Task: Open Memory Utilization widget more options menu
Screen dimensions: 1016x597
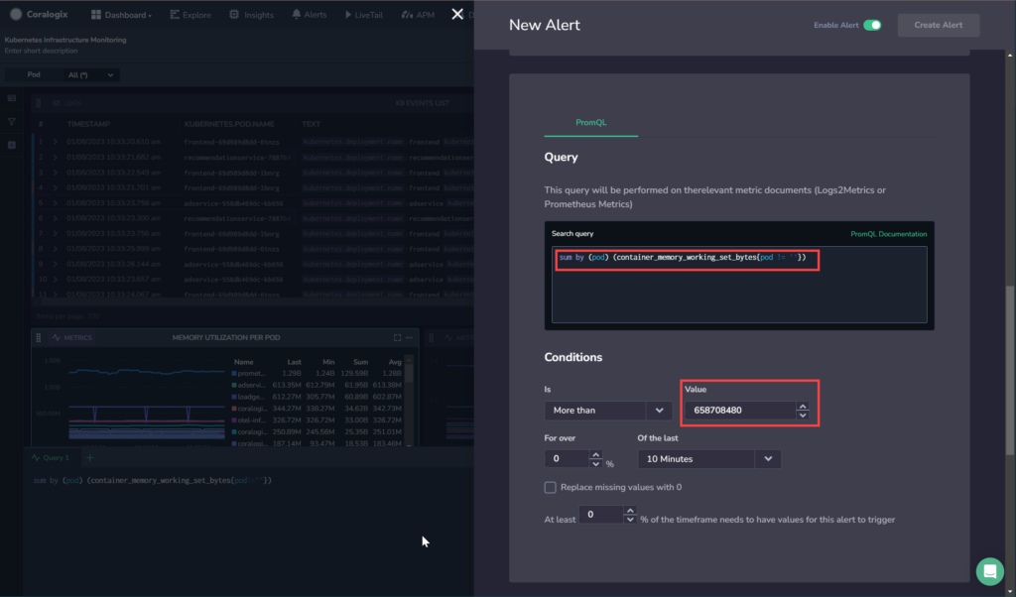Action: [x=409, y=337]
